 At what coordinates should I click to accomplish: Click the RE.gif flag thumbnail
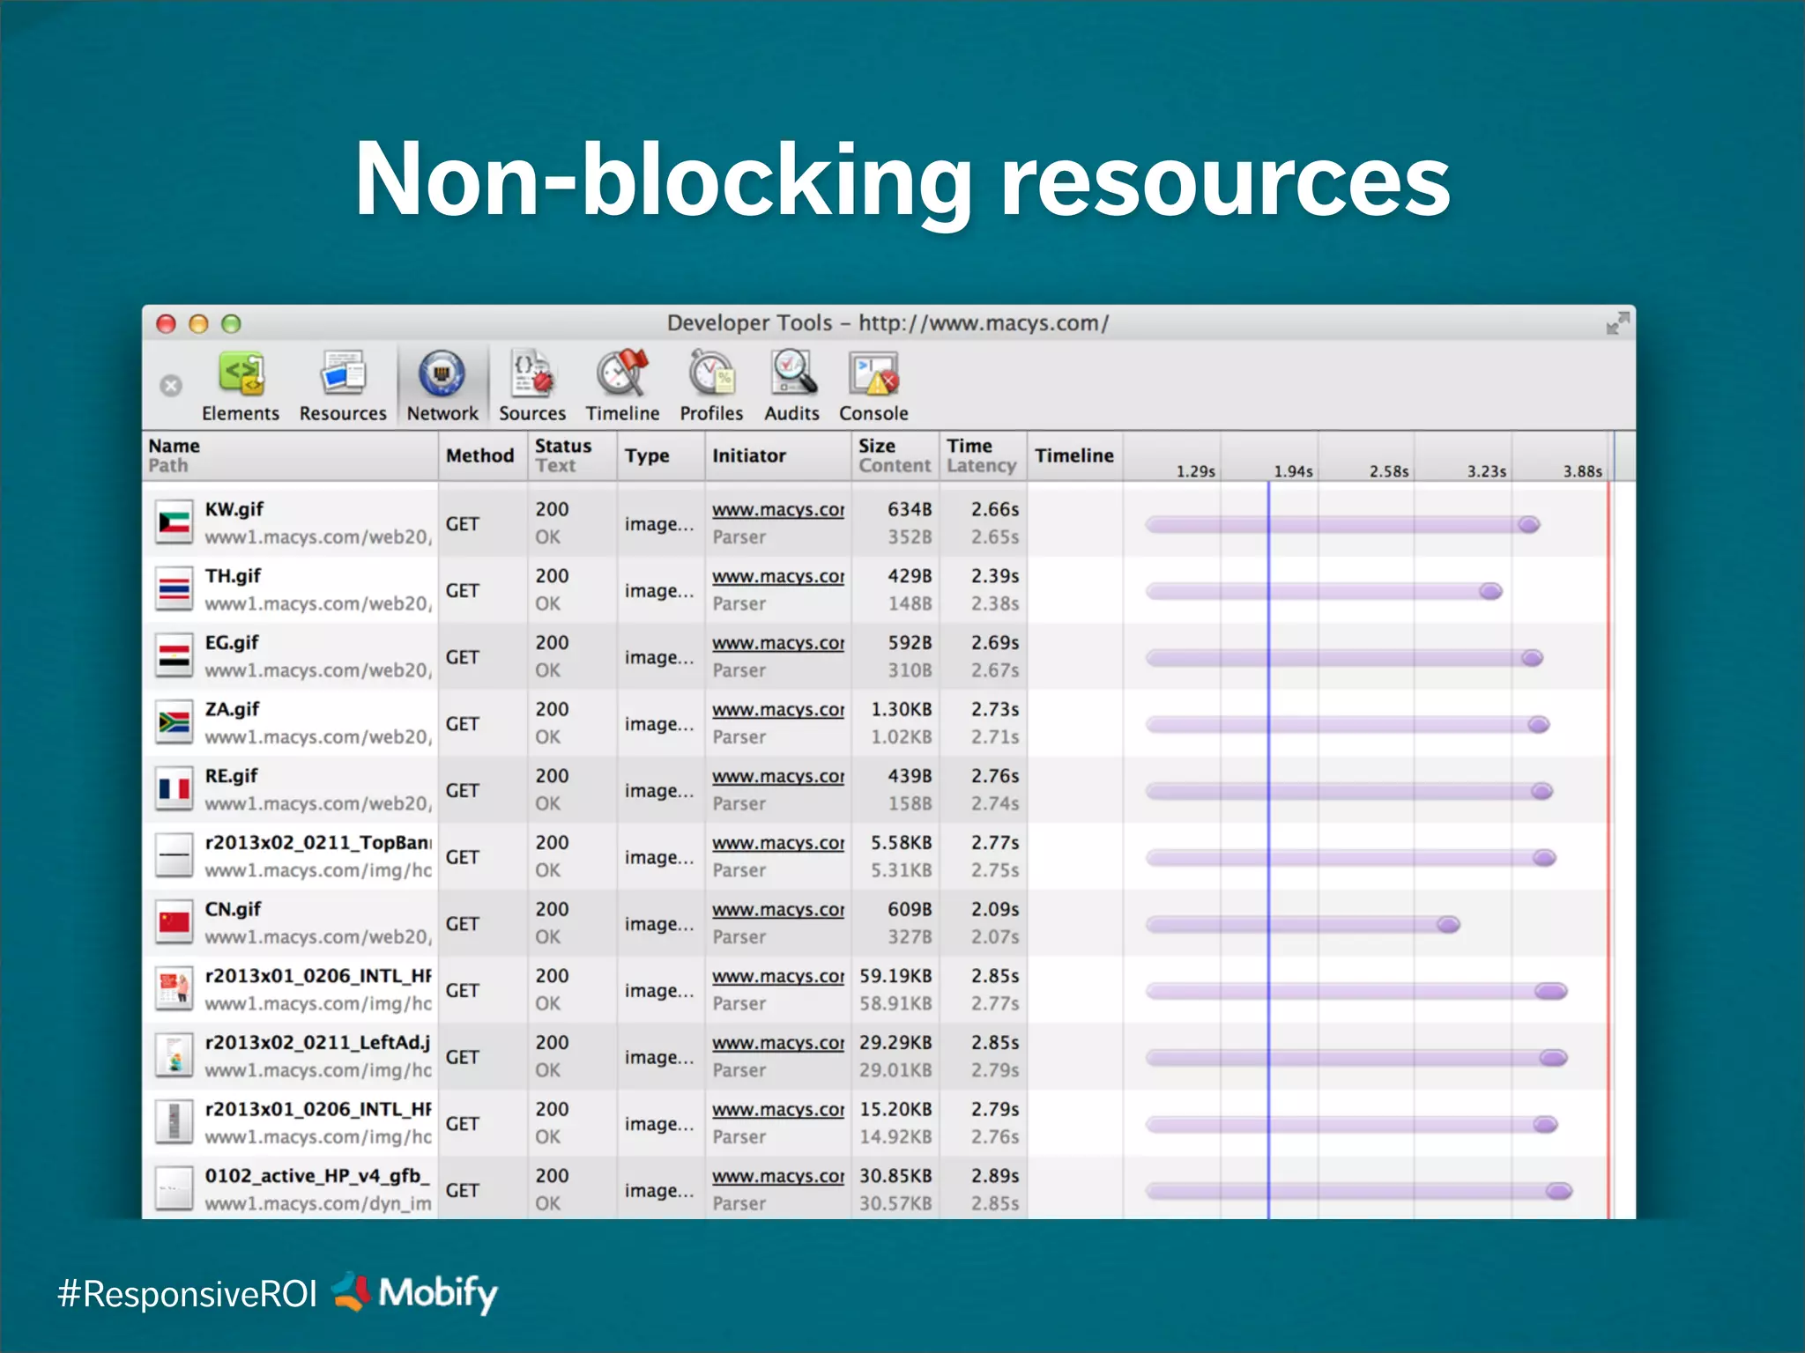(x=175, y=790)
